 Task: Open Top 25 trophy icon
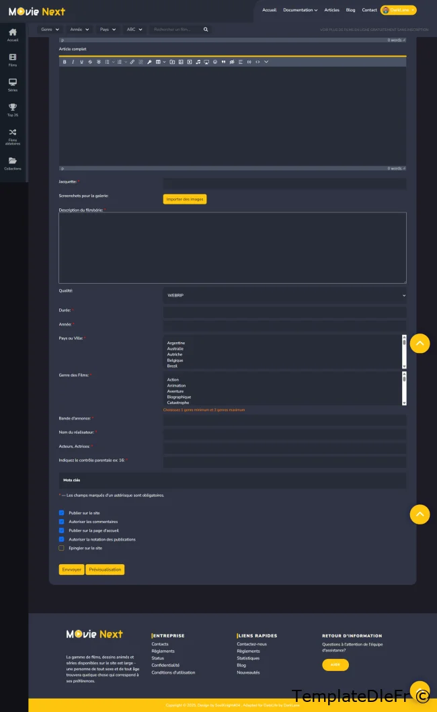13,109
